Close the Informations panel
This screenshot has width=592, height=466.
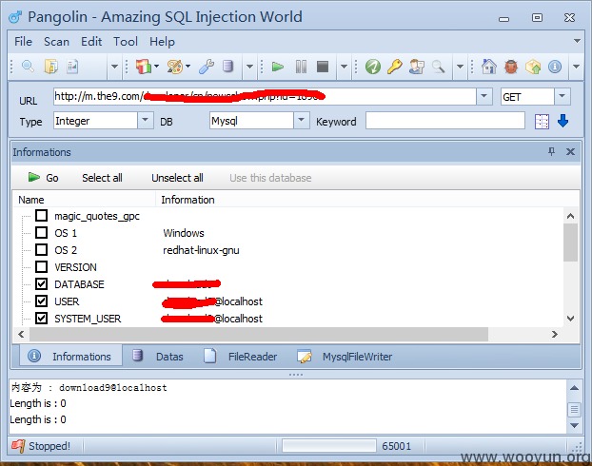(x=570, y=151)
